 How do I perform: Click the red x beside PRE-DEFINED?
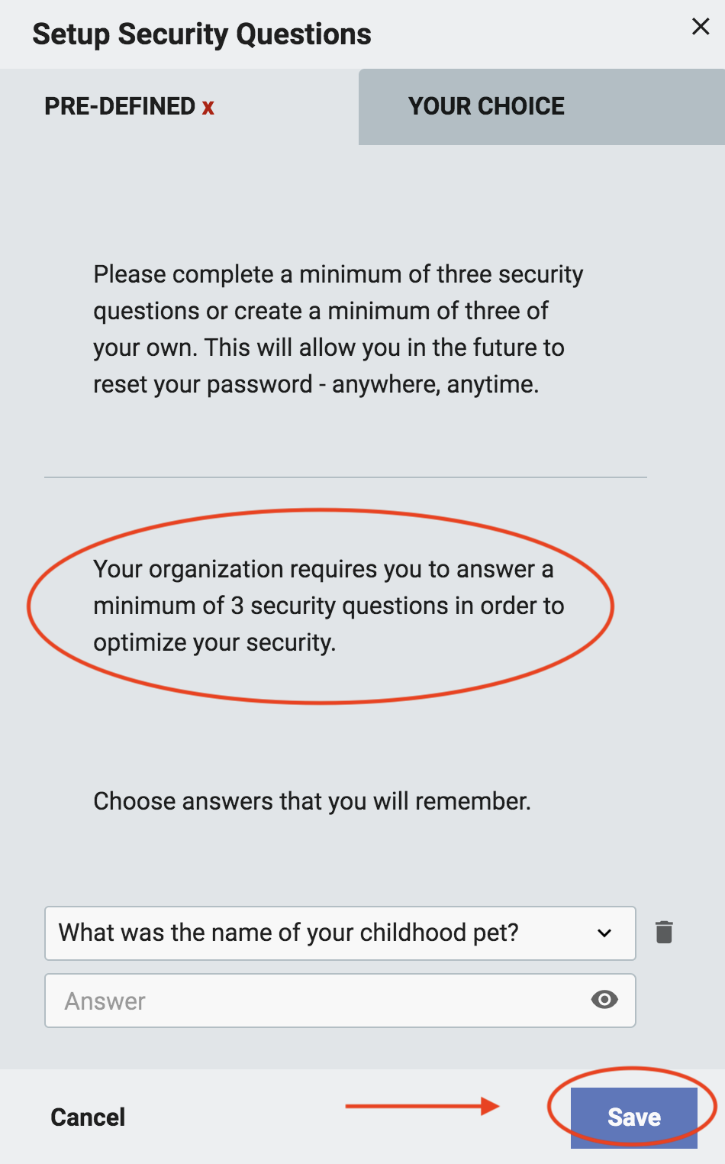208,108
